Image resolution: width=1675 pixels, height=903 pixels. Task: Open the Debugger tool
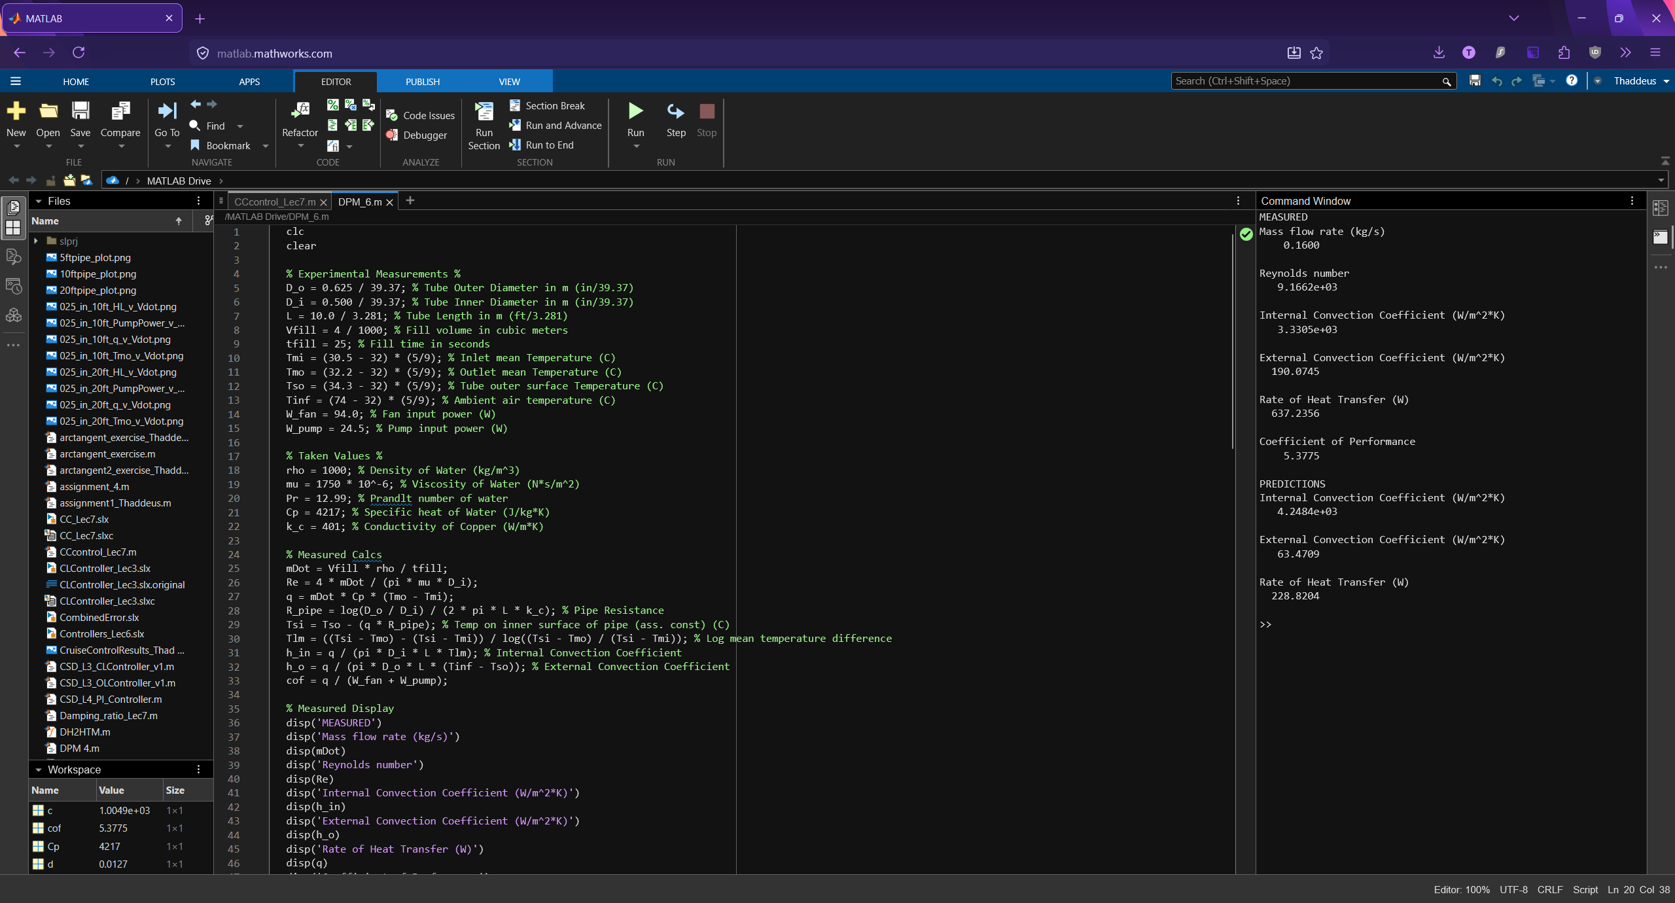[x=417, y=135]
